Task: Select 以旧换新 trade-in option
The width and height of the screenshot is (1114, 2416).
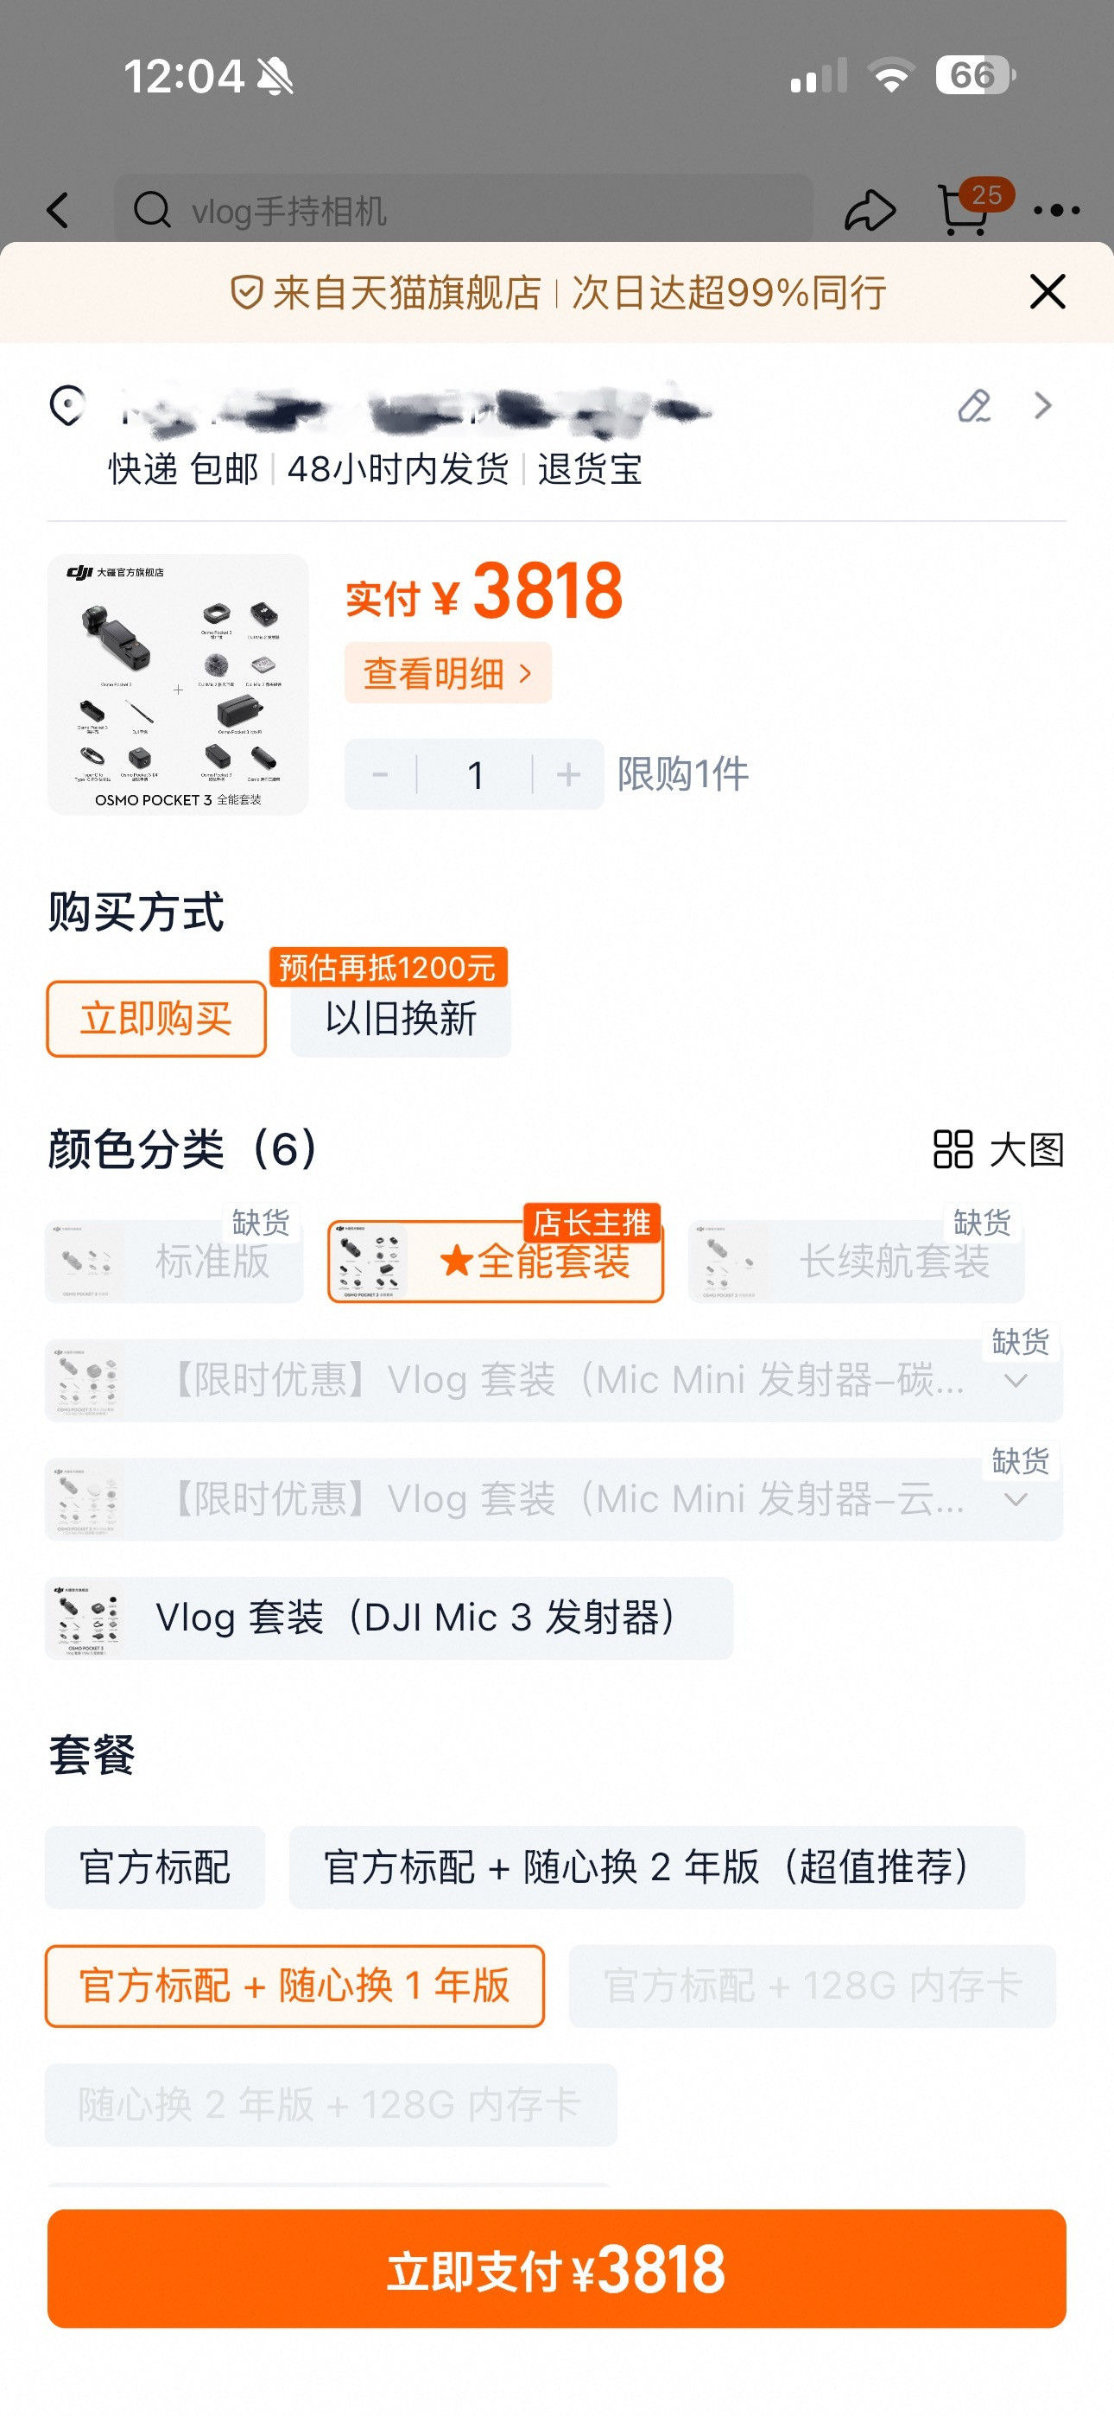Action: coord(401,1019)
